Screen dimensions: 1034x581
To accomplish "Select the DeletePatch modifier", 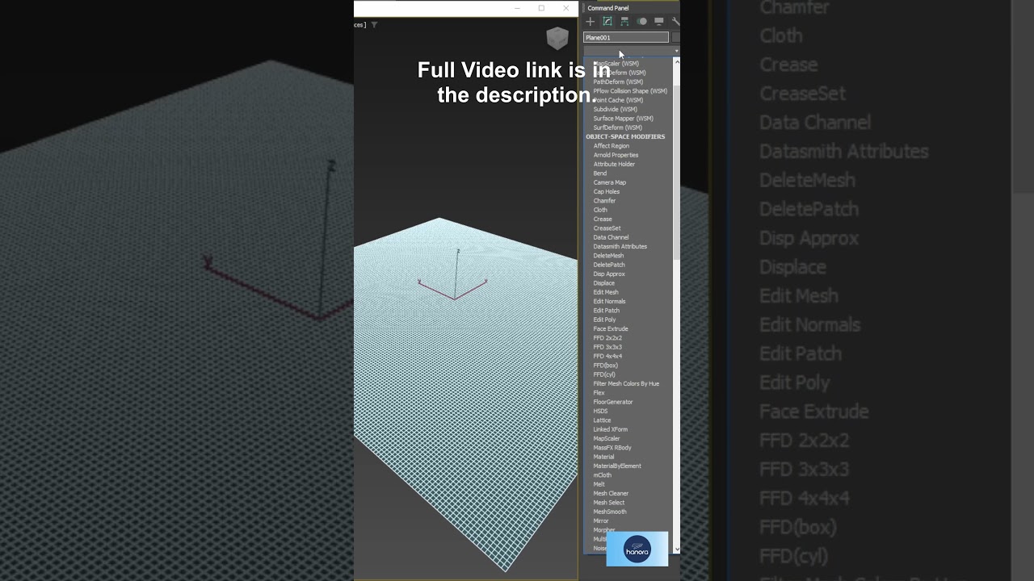I will 609,265.
